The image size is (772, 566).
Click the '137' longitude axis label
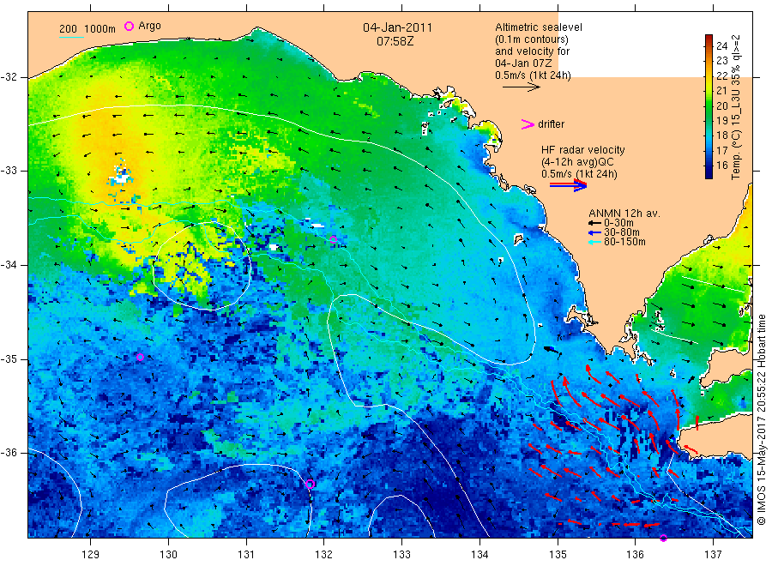point(713,555)
